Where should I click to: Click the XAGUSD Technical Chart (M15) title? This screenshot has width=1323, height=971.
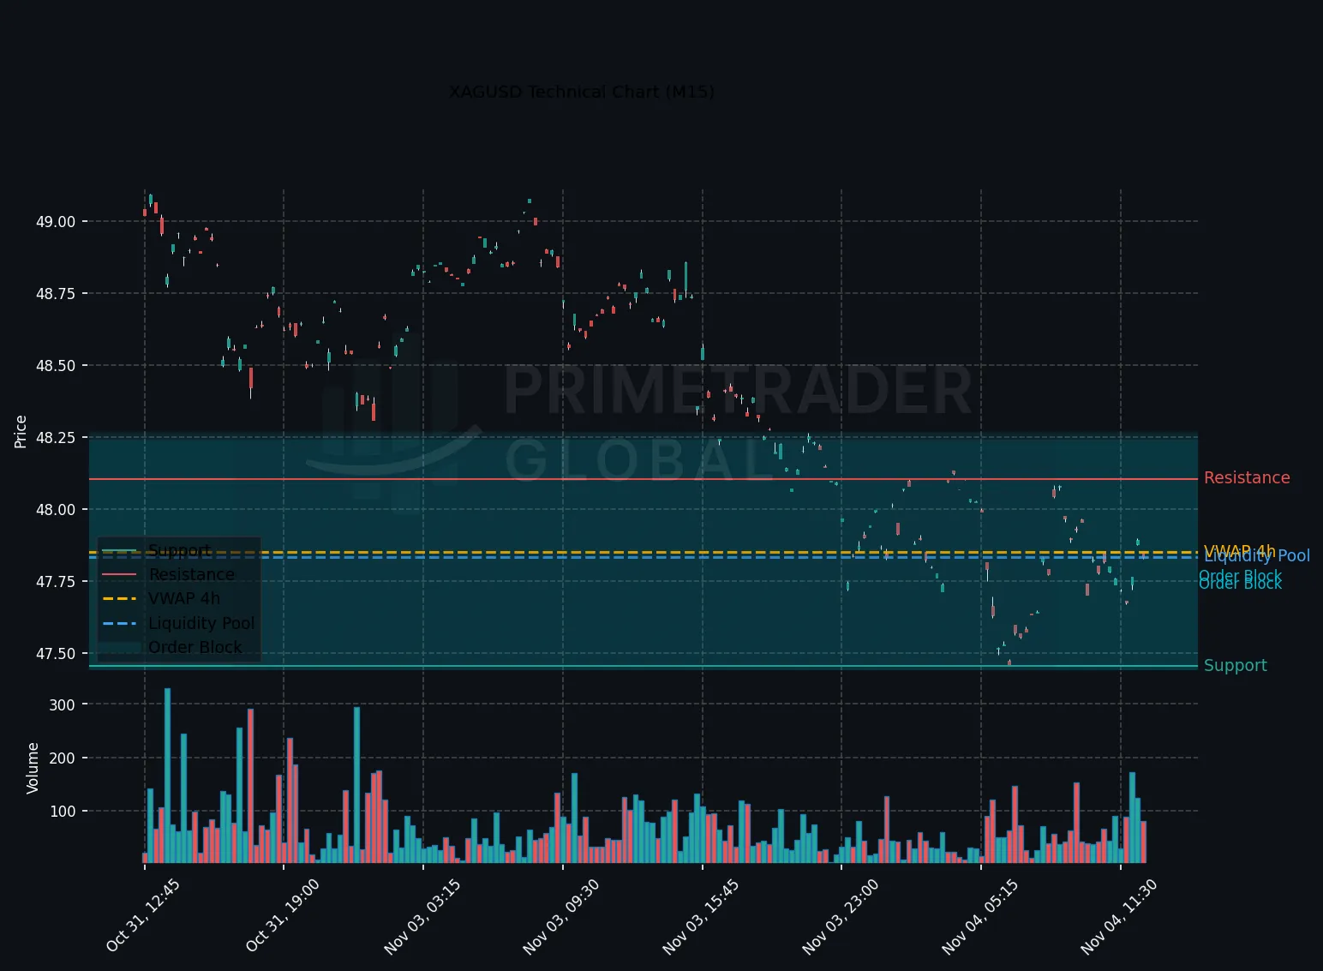tap(582, 92)
